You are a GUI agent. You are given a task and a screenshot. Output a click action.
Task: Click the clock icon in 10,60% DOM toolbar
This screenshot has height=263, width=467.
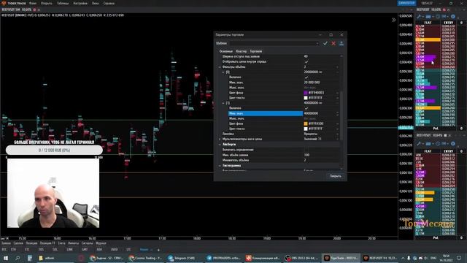coord(438,17)
